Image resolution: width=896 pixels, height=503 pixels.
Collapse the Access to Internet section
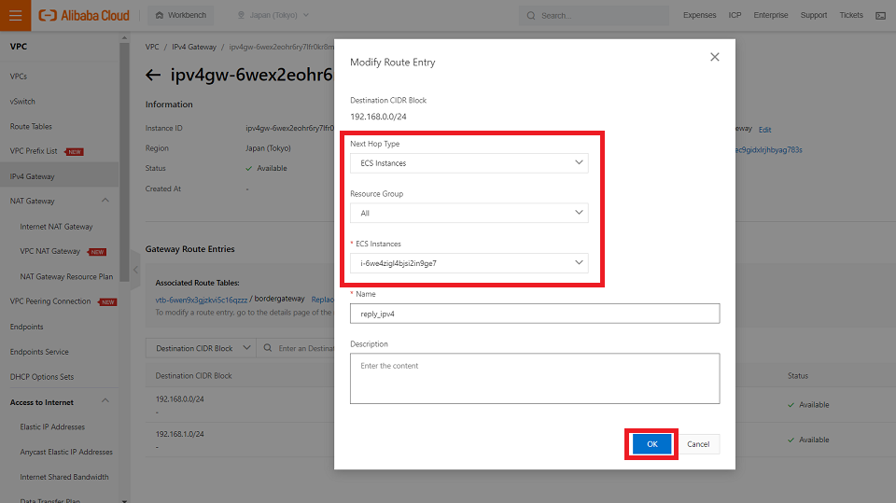pos(105,401)
